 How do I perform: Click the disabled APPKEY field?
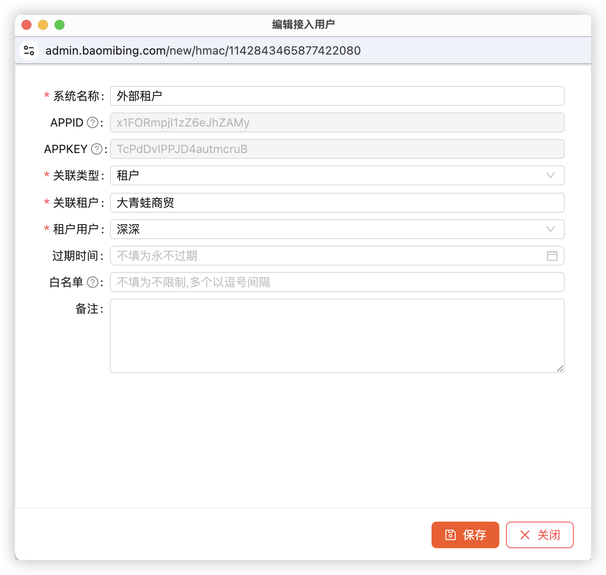(x=337, y=149)
